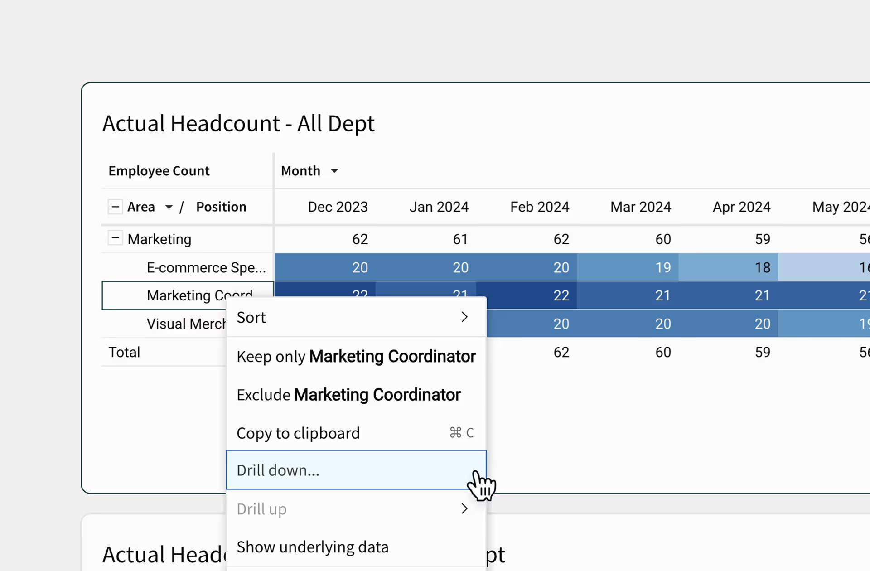The height and width of the screenshot is (571, 870).
Task: Select the E-commerce Specialist row label
Action: pyautogui.click(x=206, y=267)
